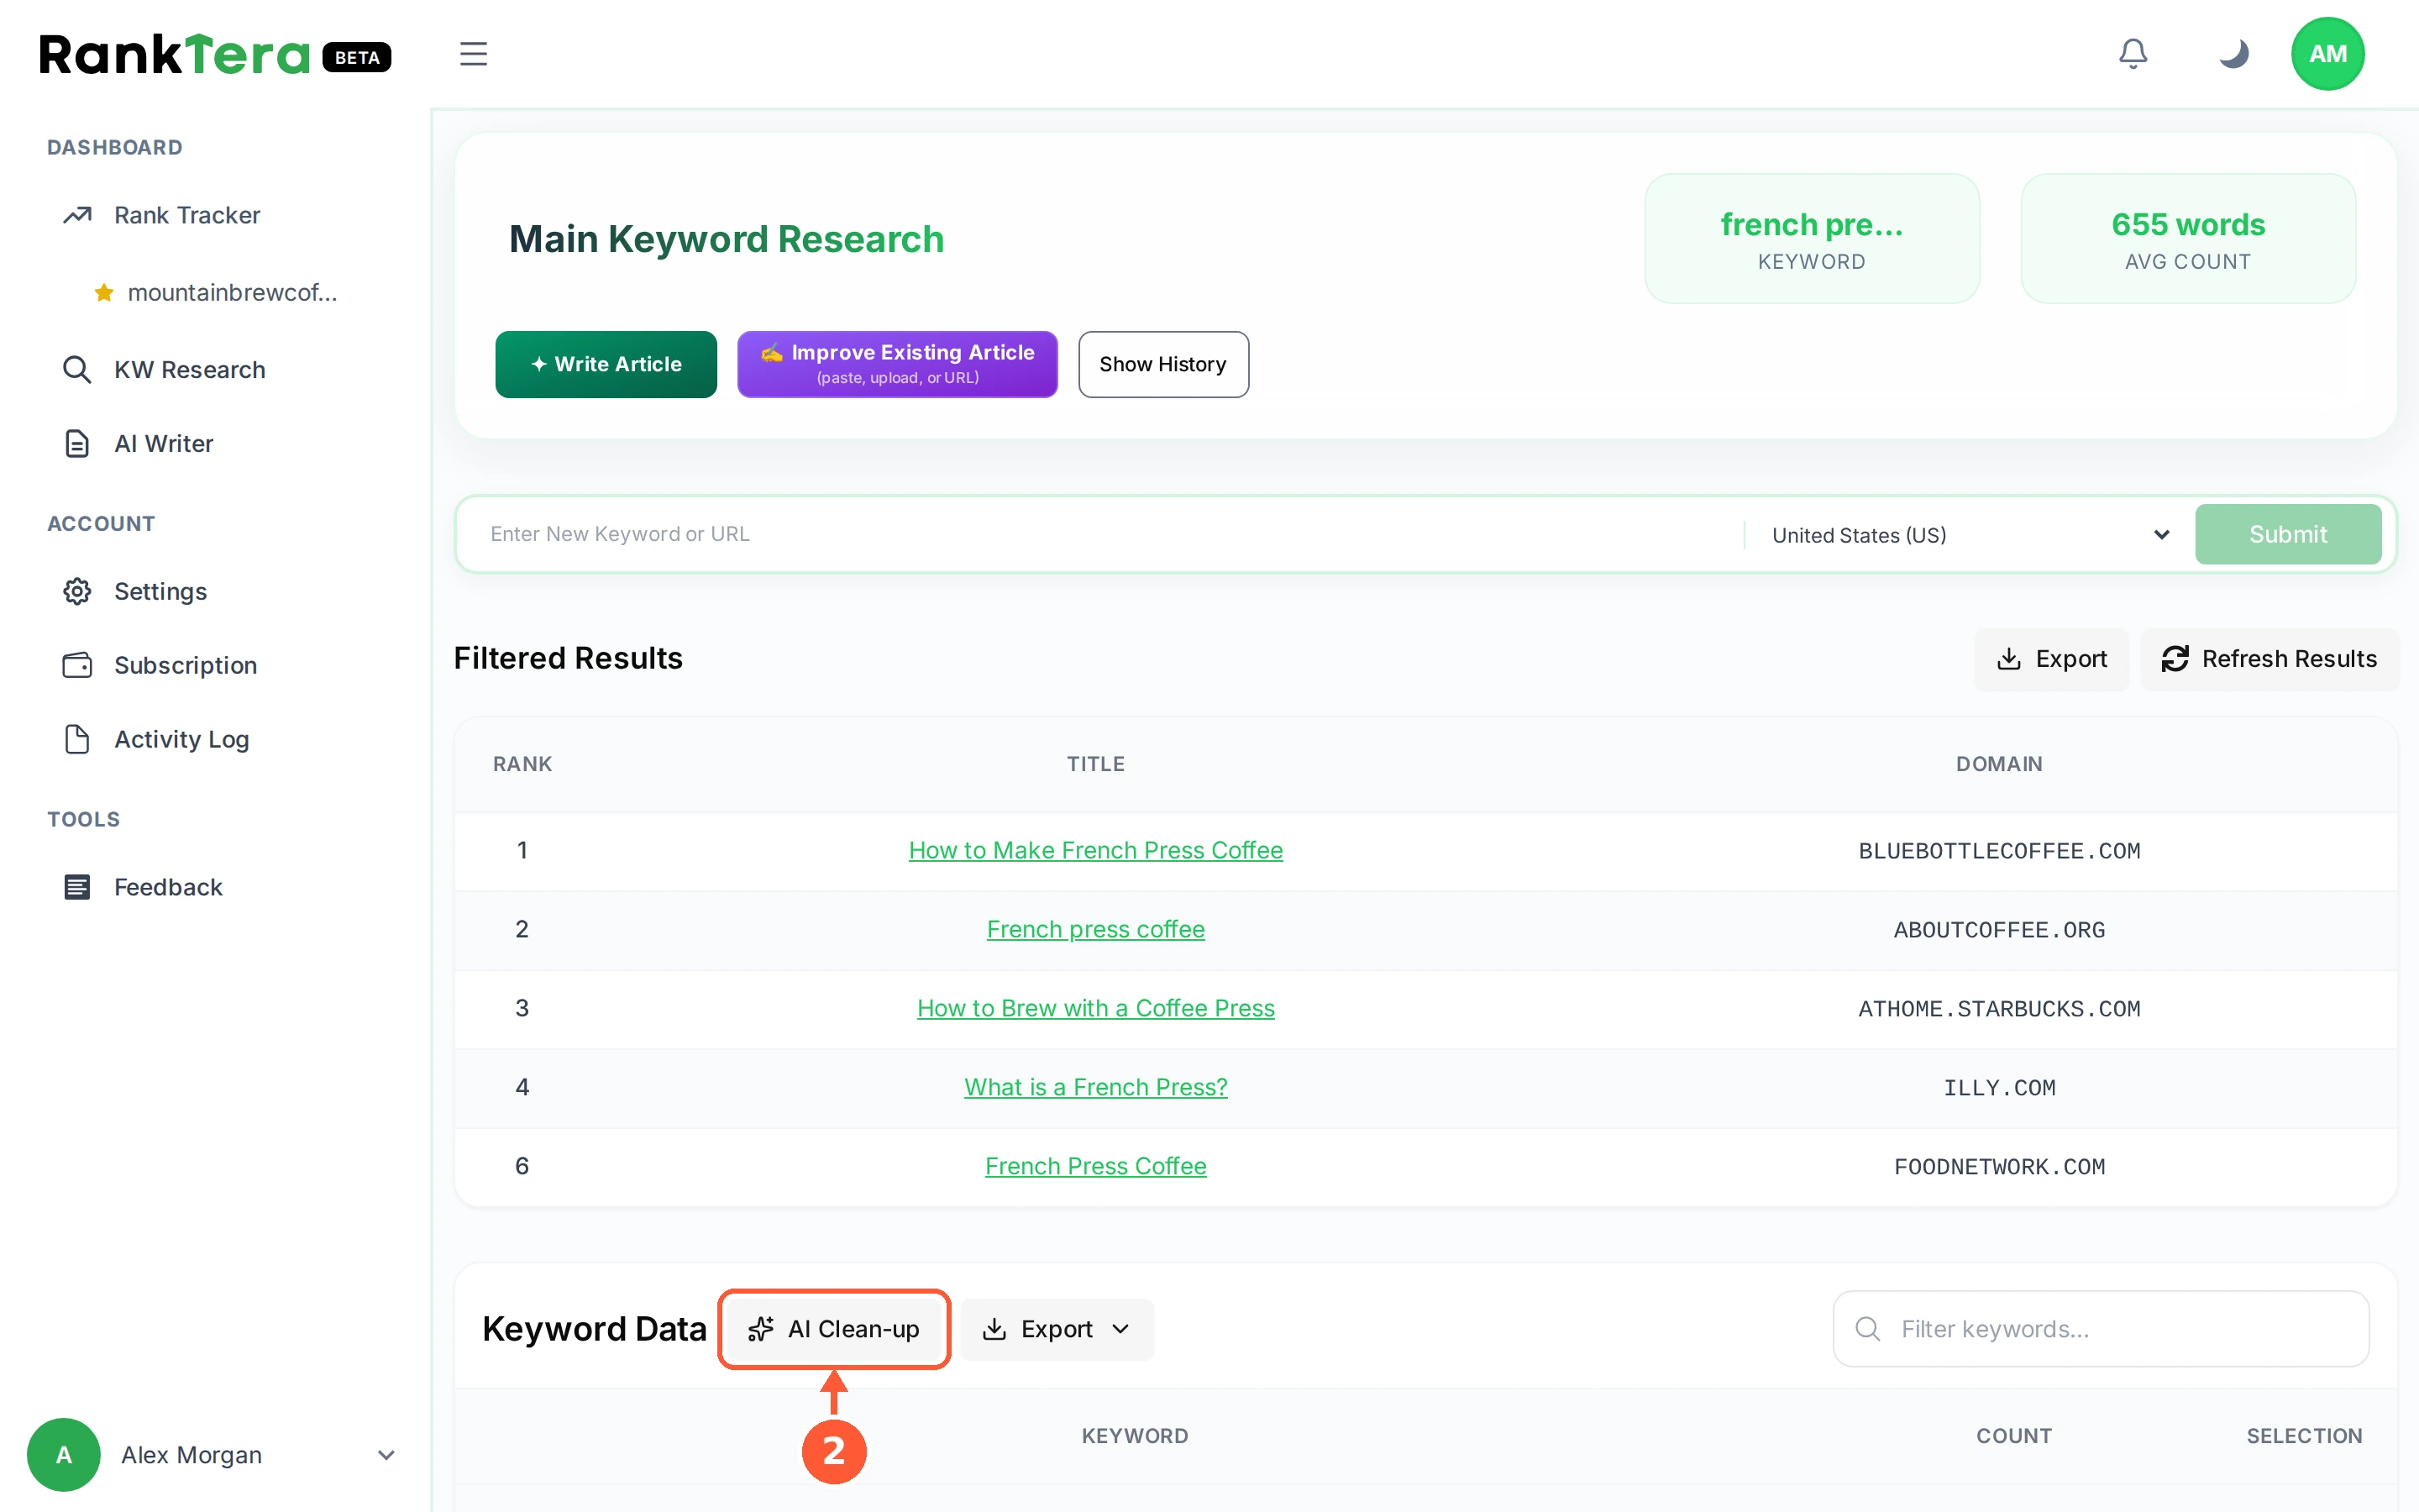Click the green A user avatar
This screenshot has width=2419, height=1512.
coord(63,1455)
